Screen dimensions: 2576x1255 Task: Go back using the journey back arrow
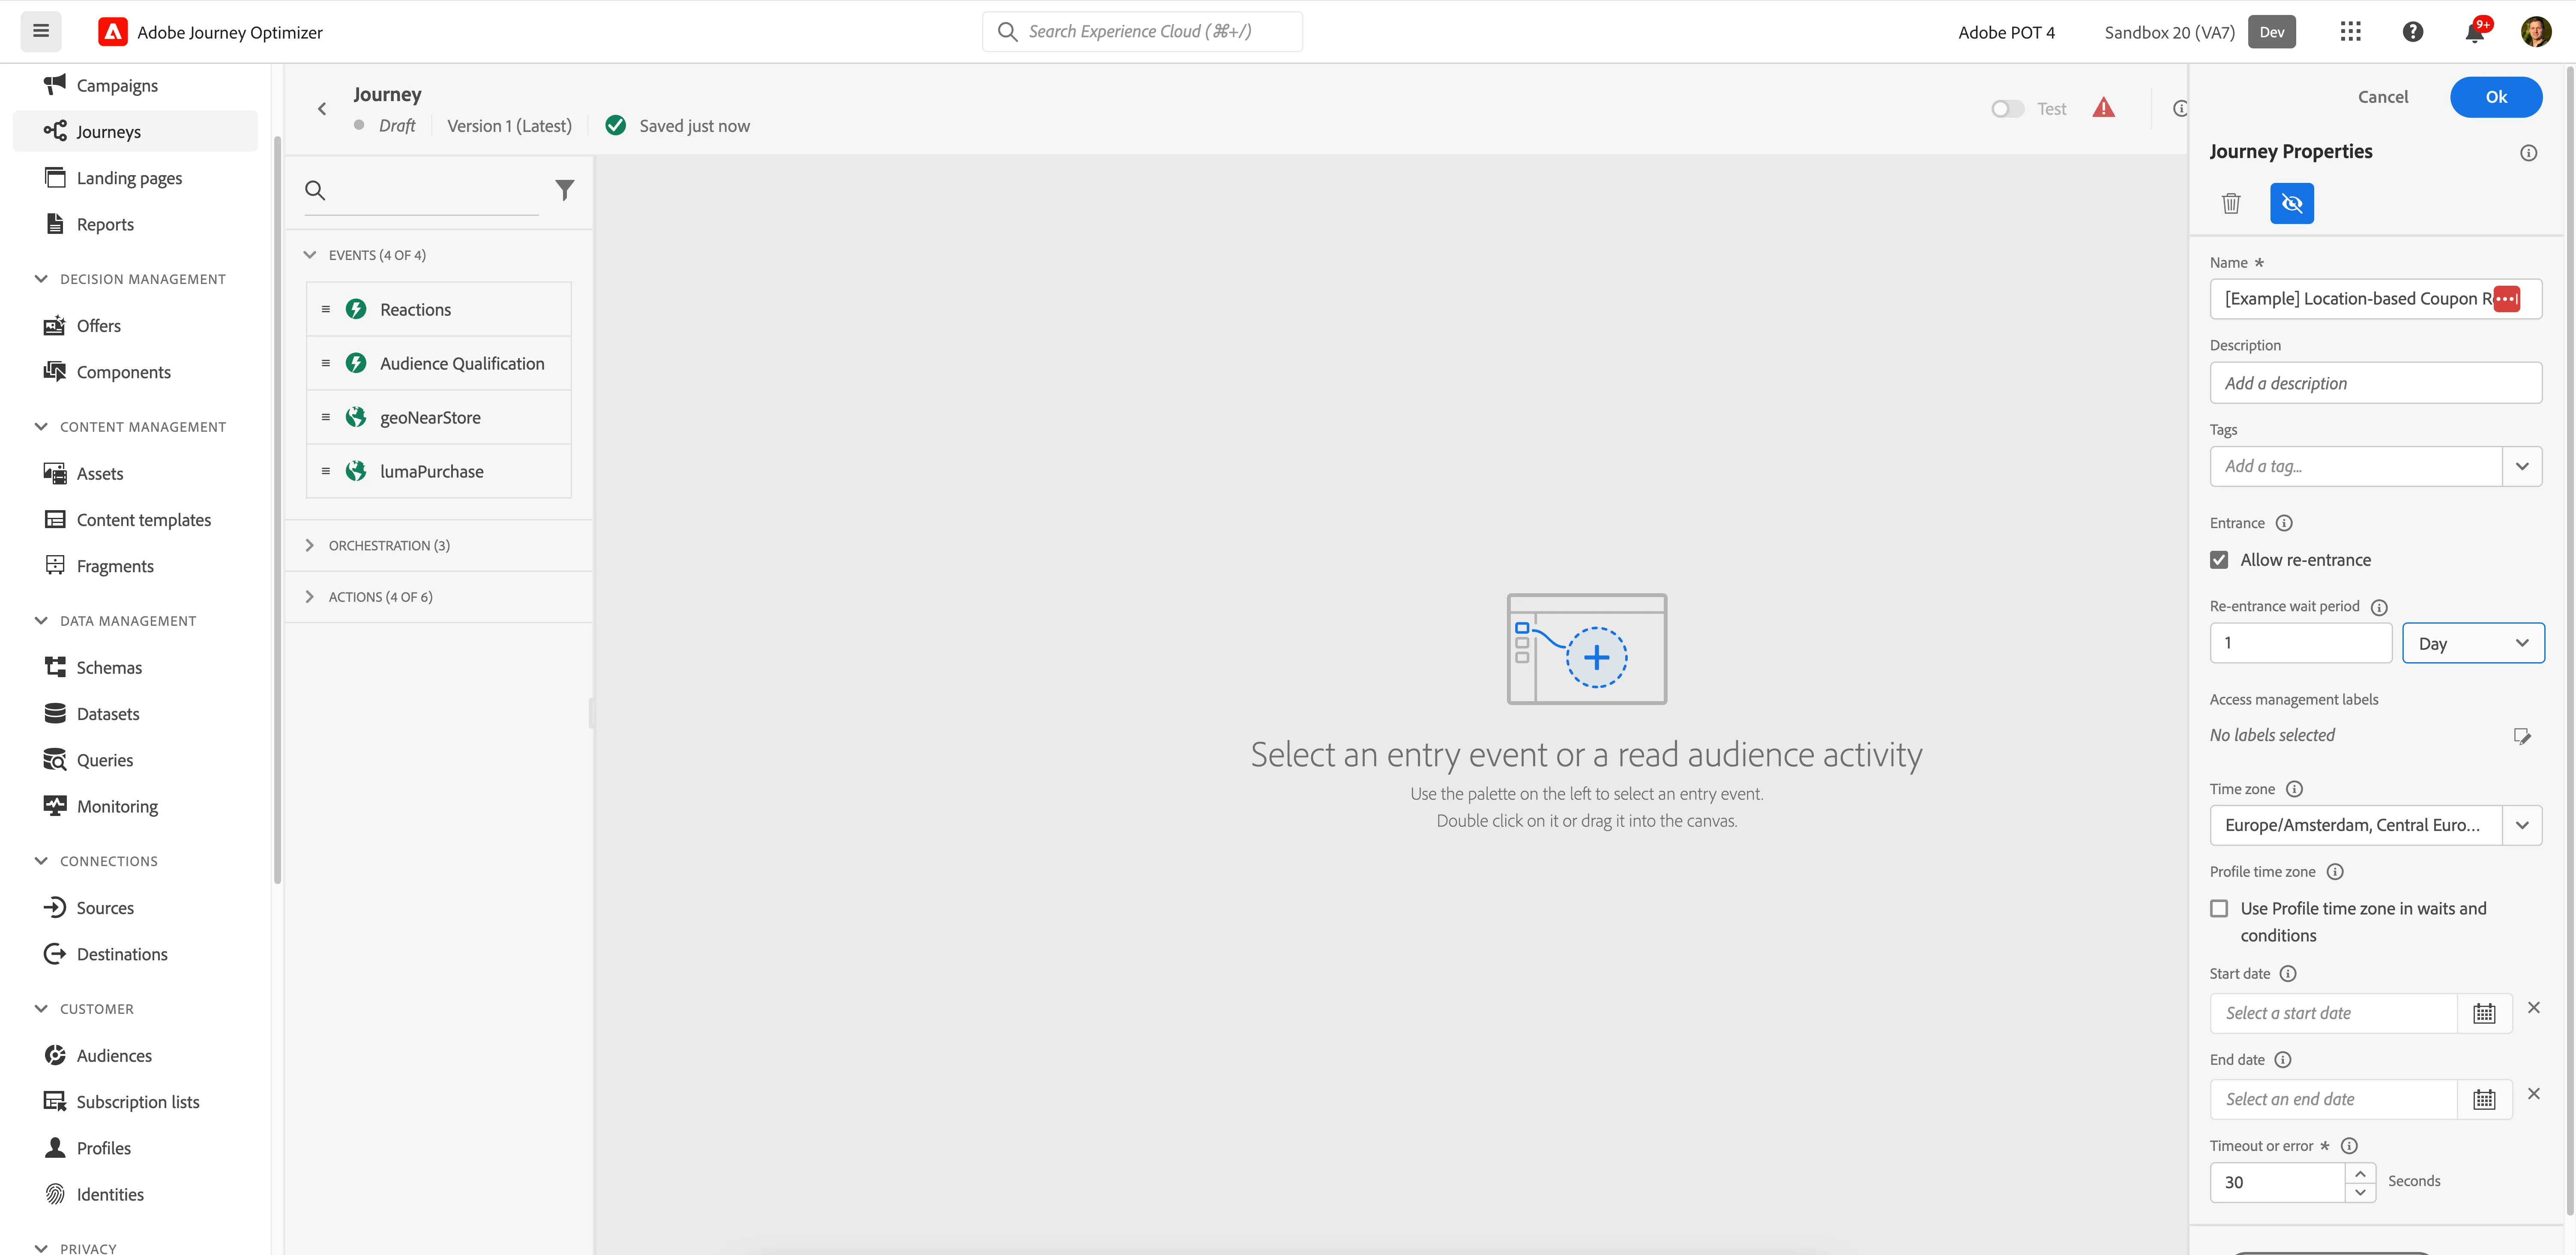click(x=322, y=109)
